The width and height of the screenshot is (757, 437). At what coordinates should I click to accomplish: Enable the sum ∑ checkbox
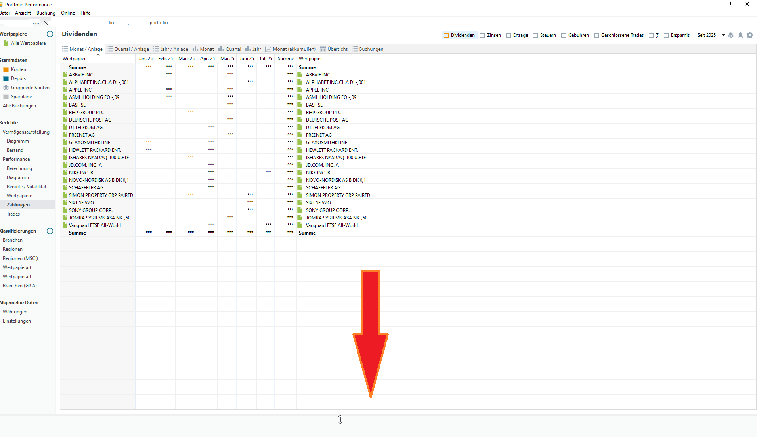pos(651,35)
